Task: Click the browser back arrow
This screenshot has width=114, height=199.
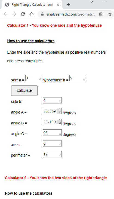Action: tap(5, 14)
